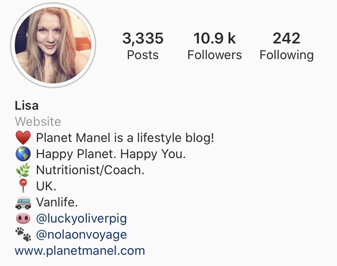Open the circular profile picture
Viewport: 337px width, 266px height.
53,45
